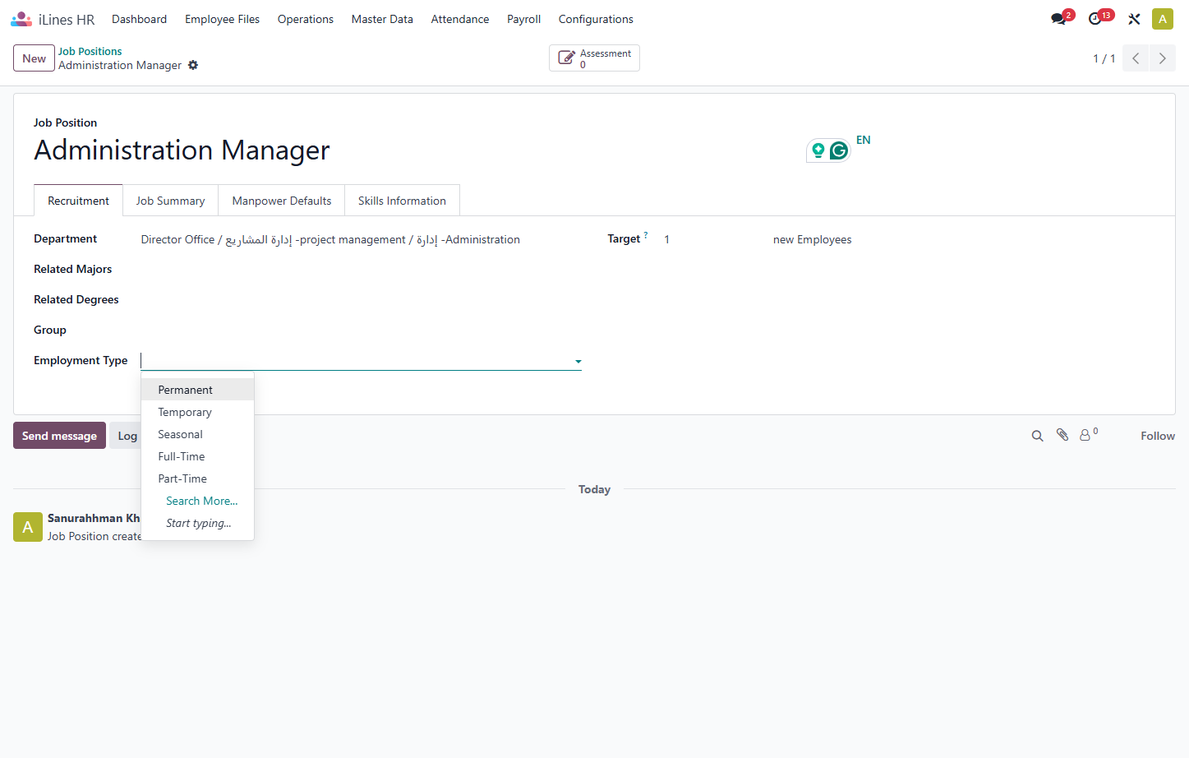Show followers with the person icon

[x=1085, y=435]
